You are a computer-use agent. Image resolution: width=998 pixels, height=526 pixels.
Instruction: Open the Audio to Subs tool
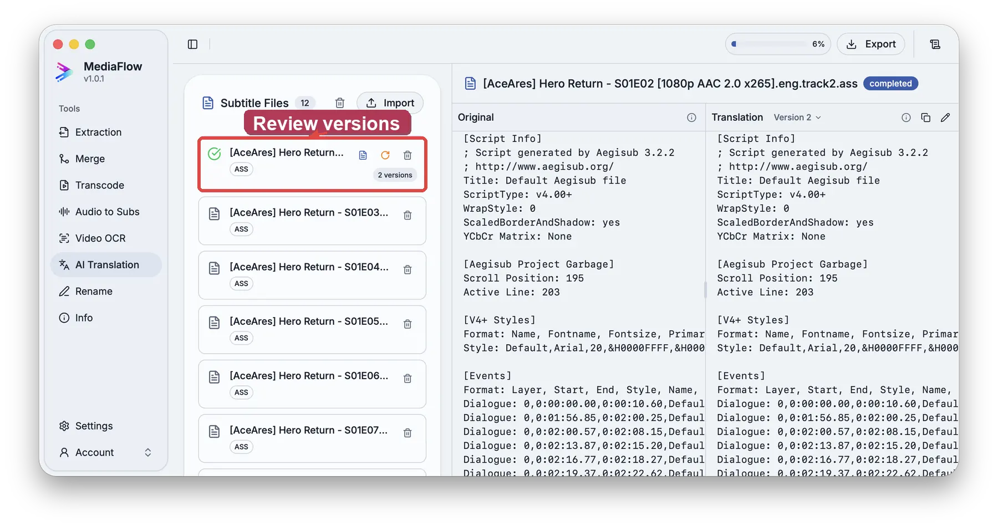105,212
